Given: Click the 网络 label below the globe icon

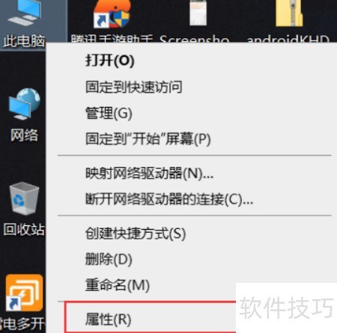Looking at the screenshot, I should (24, 135).
